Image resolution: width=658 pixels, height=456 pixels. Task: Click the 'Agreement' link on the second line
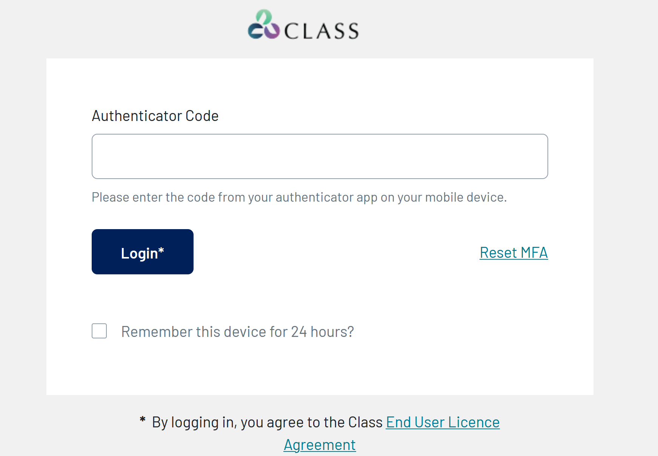pos(320,445)
